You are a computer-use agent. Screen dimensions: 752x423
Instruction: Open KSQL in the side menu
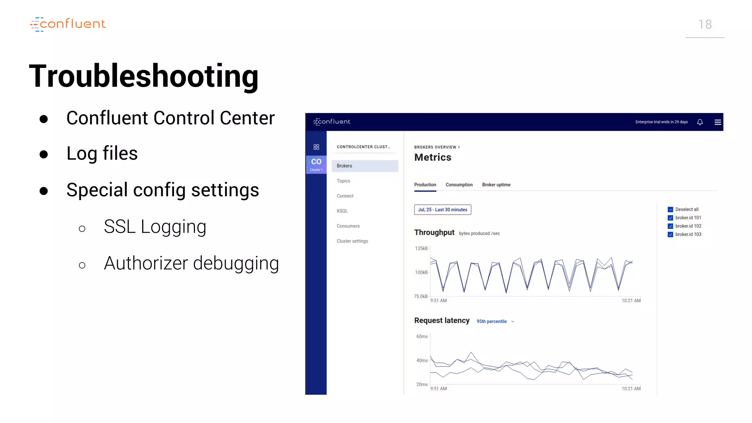(x=342, y=211)
